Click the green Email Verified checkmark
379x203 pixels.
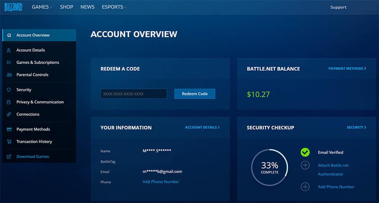(305, 152)
